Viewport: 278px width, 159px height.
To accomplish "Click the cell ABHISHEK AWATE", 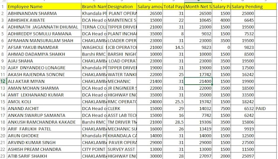I will coord(44,20).
